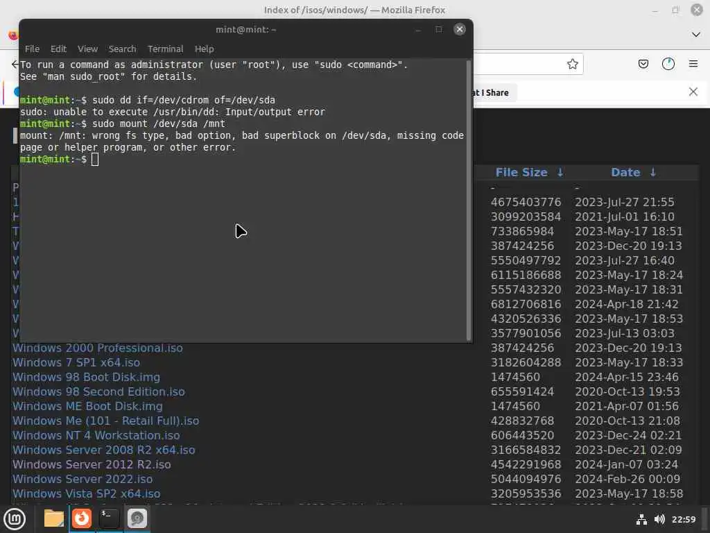Viewport: 710px width, 533px height.
Task: Open the Linux Mint start menu
Action: pos(15,519)
